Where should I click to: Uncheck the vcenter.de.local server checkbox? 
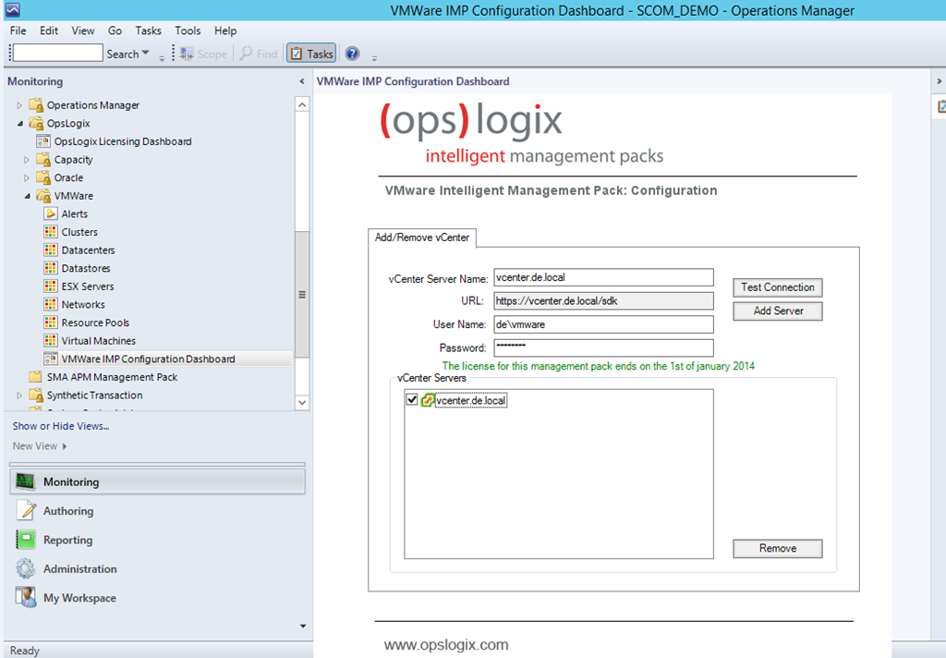412,400
